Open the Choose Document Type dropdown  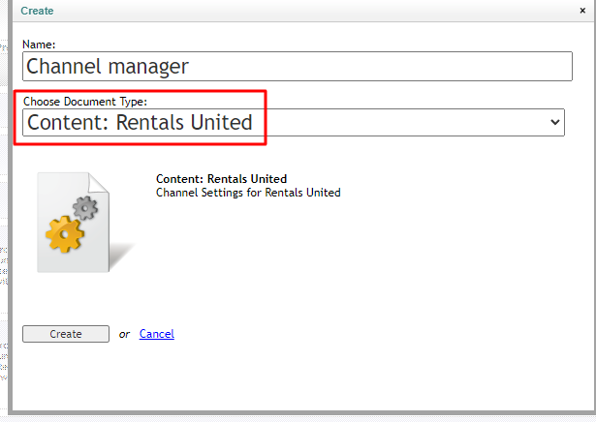(x=294, y=123)
